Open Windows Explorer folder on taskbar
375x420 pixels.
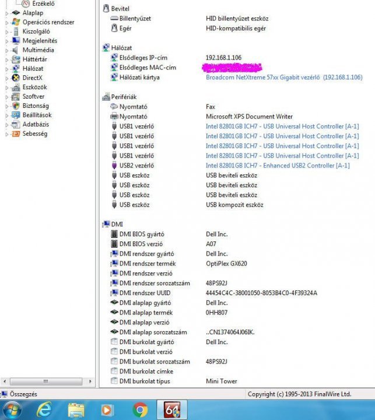tap(76, 410)
